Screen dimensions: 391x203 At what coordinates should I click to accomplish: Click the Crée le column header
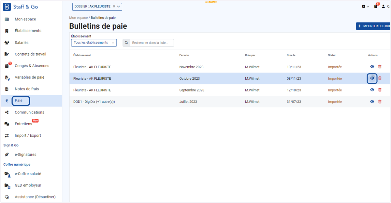tap(291, 55)
